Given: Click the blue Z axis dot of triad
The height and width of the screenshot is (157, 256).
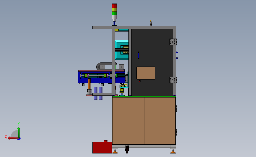Looking at the screenshot, I should point(19,139).
